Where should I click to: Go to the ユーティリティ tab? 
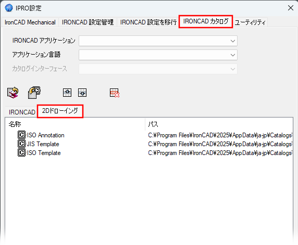click(250, 22)
